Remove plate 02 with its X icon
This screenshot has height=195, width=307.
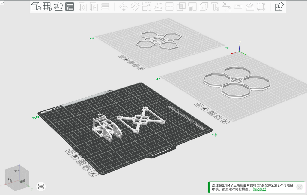(x=94, y=173)
